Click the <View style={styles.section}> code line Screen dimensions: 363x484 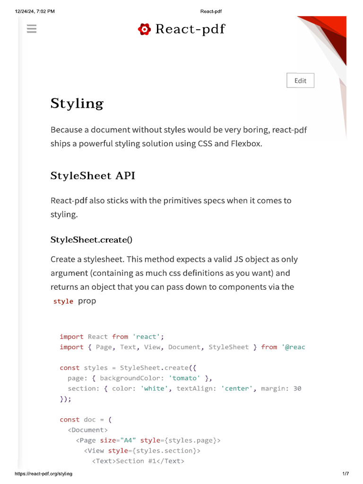pos(142,451)
